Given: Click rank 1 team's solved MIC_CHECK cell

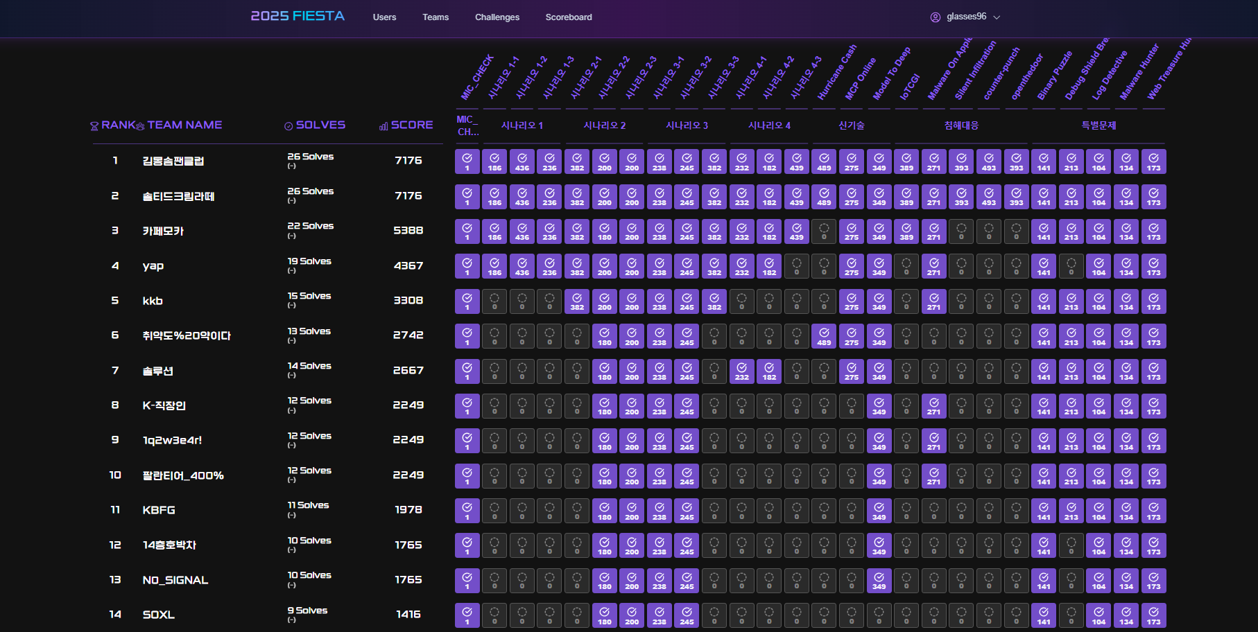Looking at the screenshot, I should coord(467,161).
